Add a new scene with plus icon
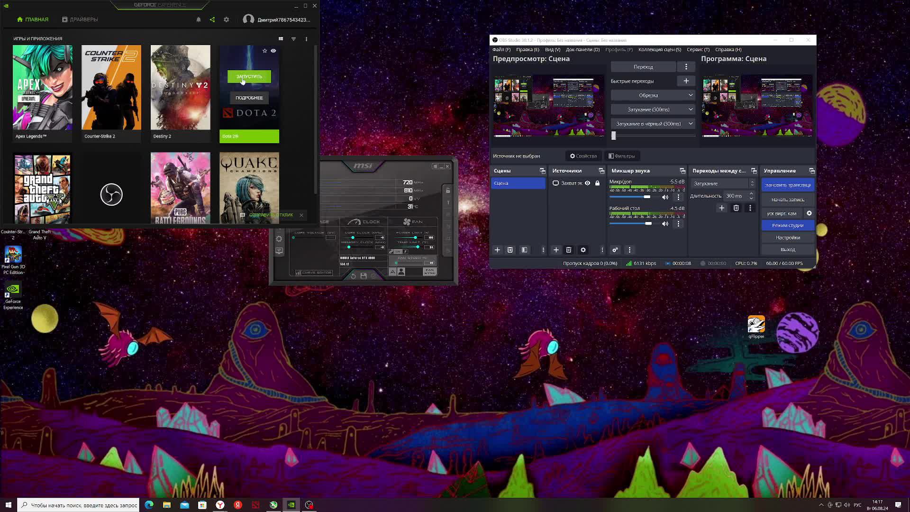The image size is (910, 512). point(497,250)
